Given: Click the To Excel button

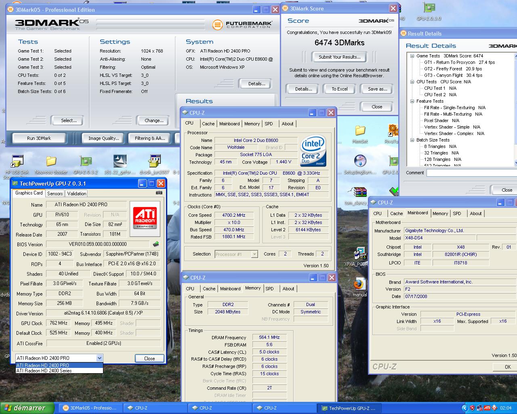Looking at the screenshot, I should (x=340, y=89).
